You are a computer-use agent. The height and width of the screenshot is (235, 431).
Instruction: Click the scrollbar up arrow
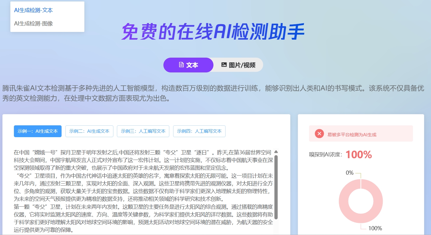click(x=276, y=152)
